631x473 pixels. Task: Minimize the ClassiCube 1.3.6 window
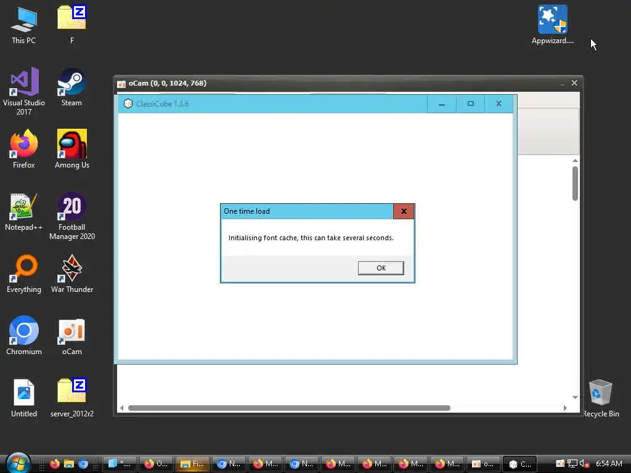coord(441,103)
